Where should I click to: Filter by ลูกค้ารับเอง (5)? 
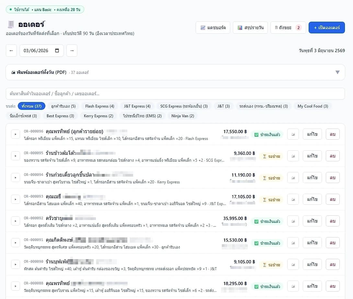(63, 106)
